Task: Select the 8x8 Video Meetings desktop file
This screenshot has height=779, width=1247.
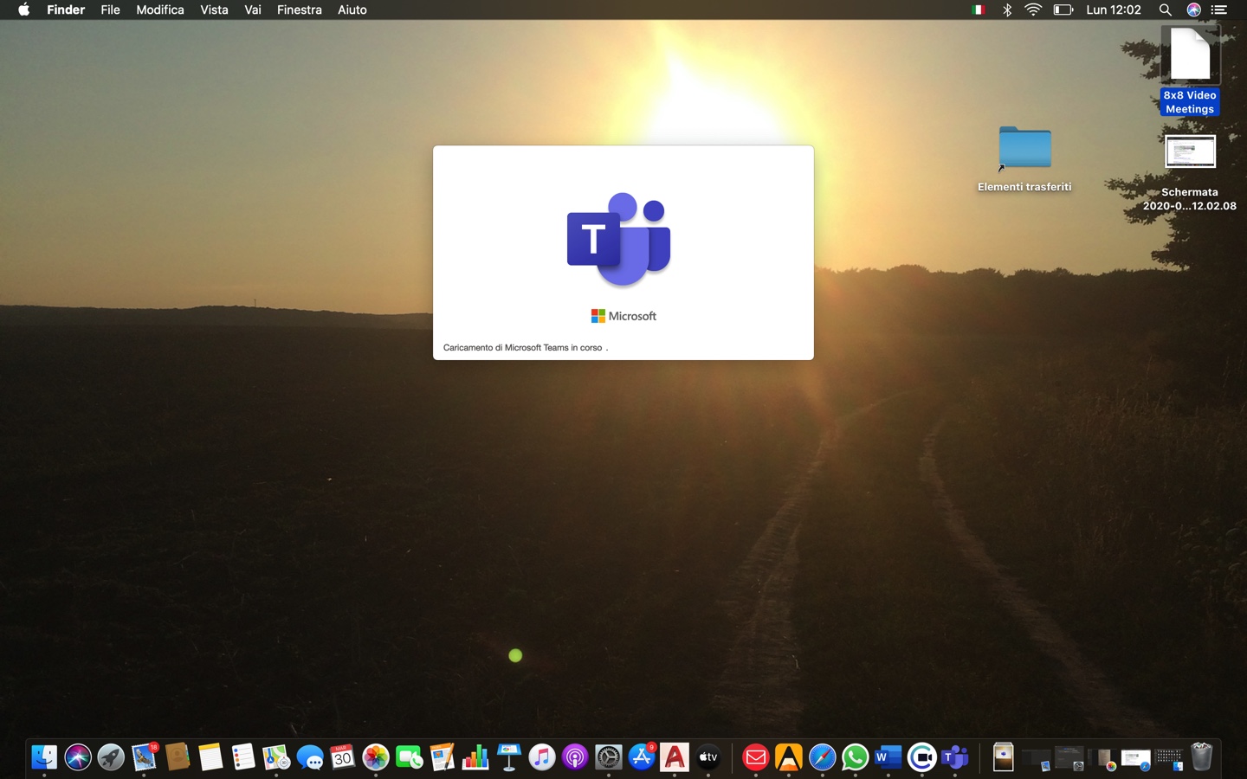Action: [1190, 70]
